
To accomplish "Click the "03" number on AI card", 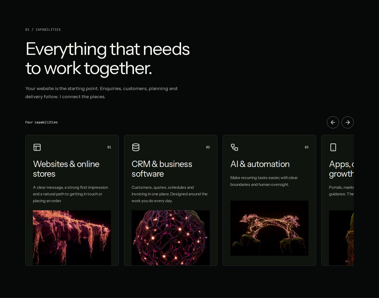I will [x=307, y=147].
